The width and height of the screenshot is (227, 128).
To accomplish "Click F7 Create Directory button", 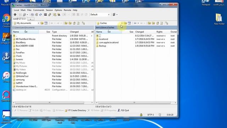I will 76,111.
